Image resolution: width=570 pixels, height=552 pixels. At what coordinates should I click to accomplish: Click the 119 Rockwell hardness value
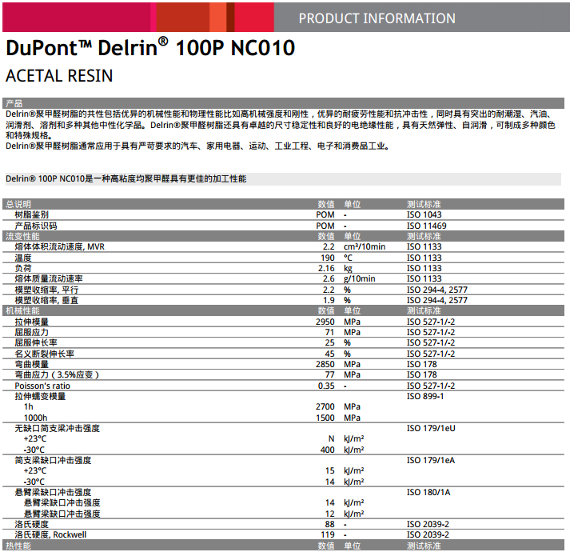[x=328, y=534]
